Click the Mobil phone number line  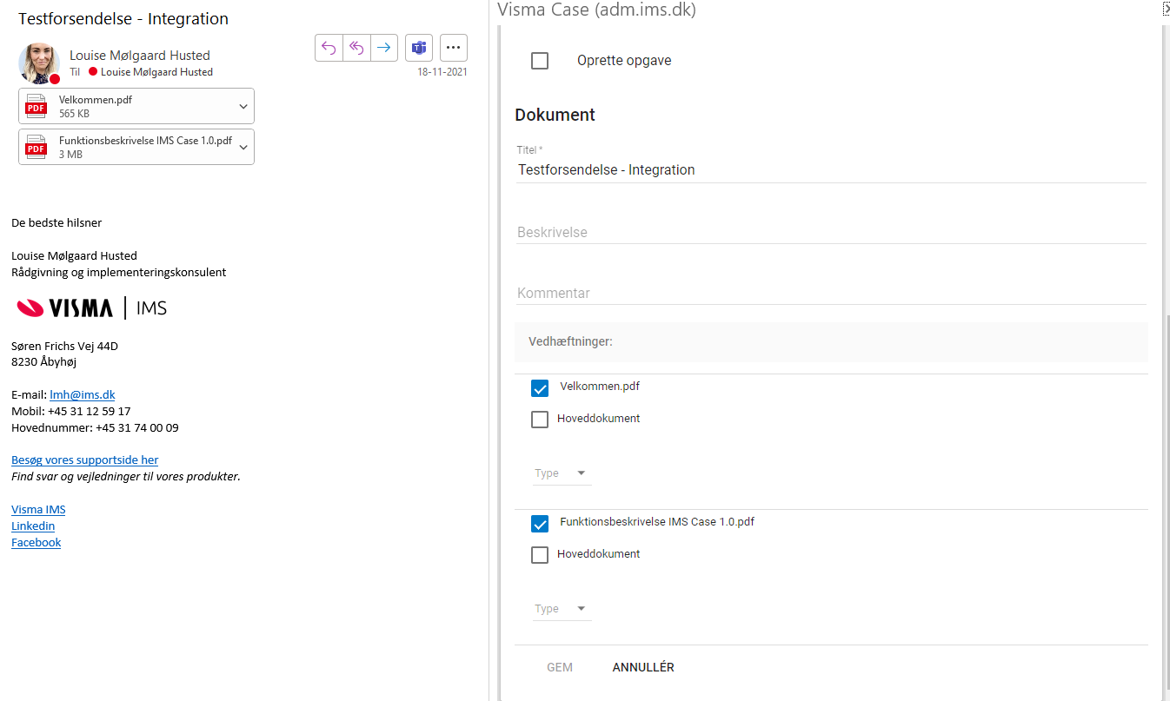click(x=71, y=411)
